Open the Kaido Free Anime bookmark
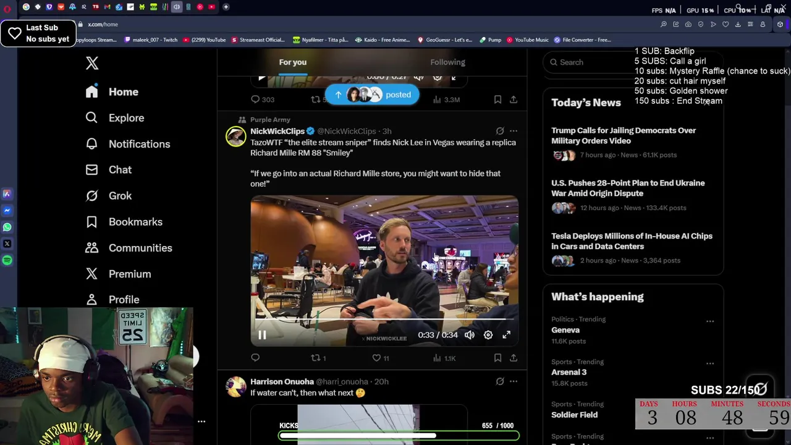791x445 pixels. coord(383,40)
